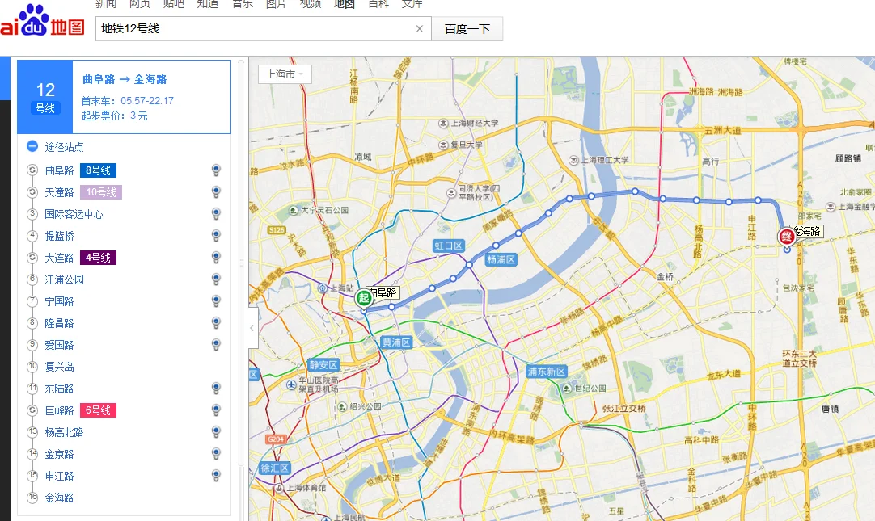The height and width of the screenshot is (521, 875).
Task: Open the 上海市 city dropdown
Action: (x=285, y=74)
